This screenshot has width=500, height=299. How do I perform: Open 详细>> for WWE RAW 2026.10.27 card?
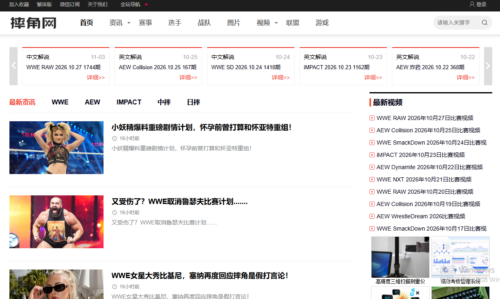[x=96, y=77]
